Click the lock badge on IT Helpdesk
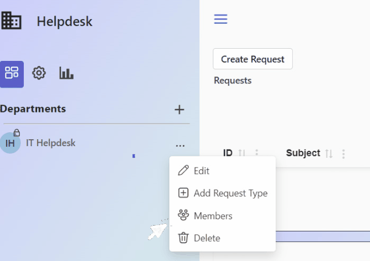 click(16, 133)
